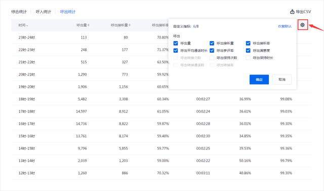Sort by the 呼出接听量 column arrows
Image resolution: width=324 pixels, height=191 pixels.
(x=130, y=25)
